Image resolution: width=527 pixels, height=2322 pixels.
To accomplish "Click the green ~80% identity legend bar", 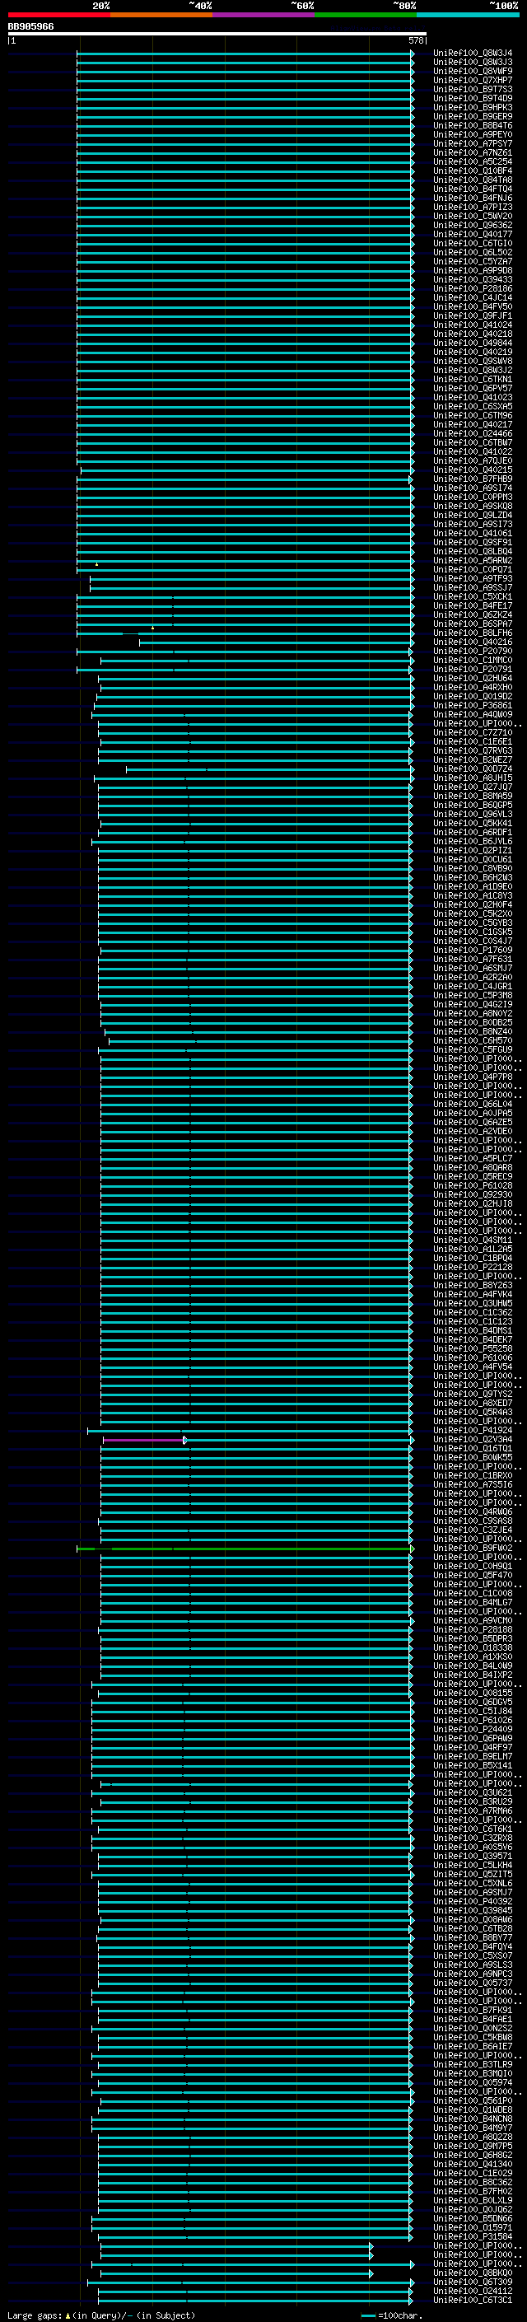I will point(366,15).
